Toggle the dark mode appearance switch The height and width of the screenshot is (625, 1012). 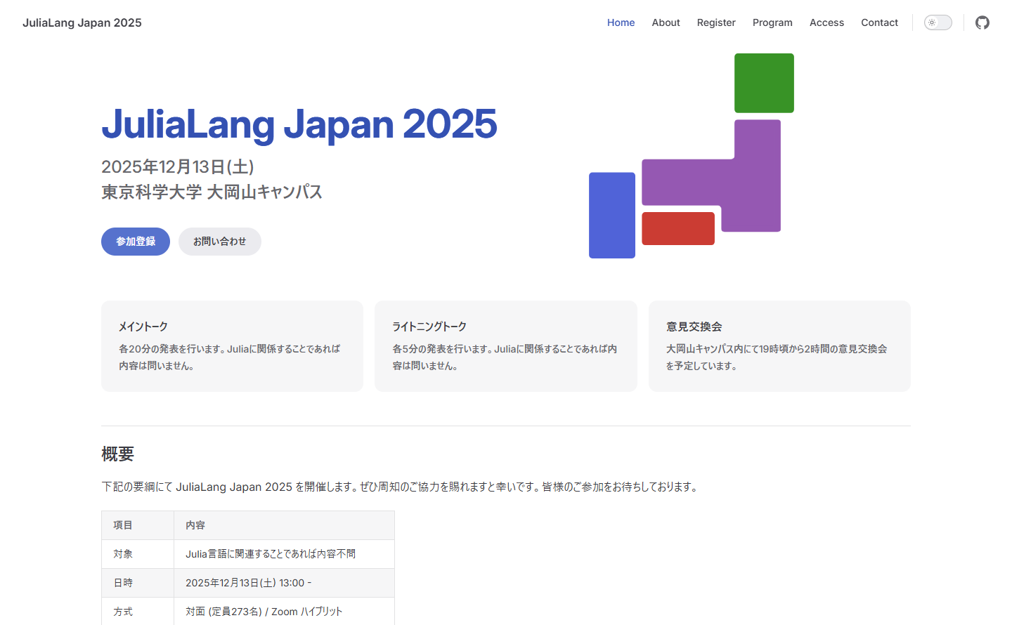[x=938, y=22]
